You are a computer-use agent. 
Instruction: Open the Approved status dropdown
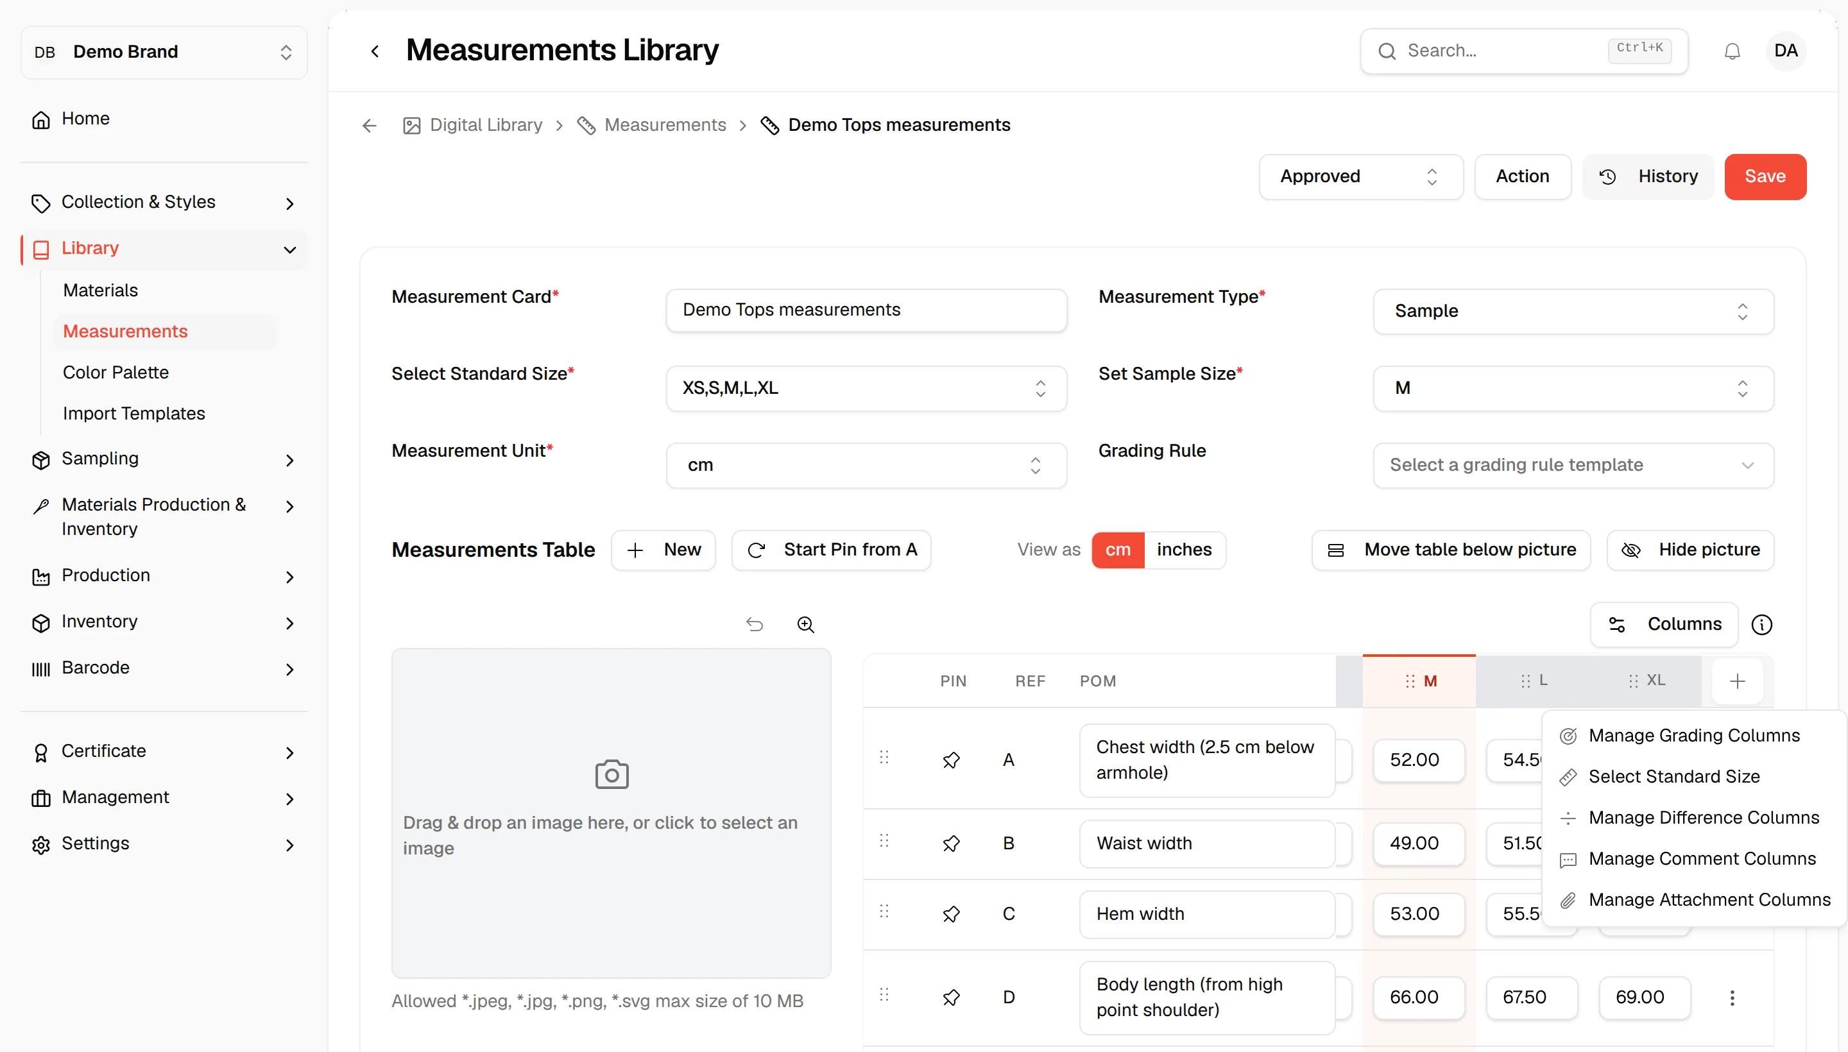1360,177
